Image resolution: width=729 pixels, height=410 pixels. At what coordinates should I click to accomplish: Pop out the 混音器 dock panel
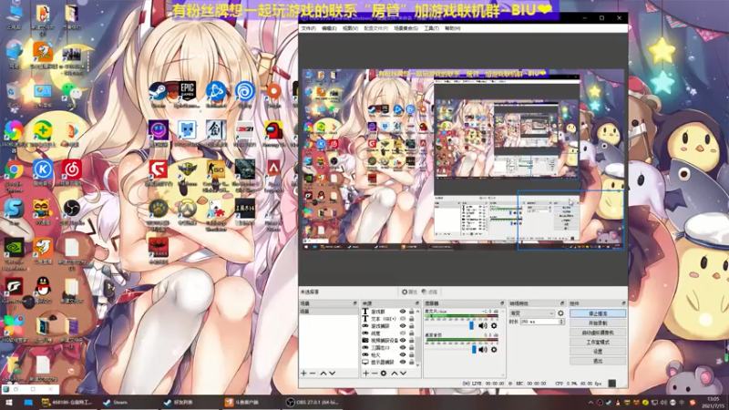502,303
